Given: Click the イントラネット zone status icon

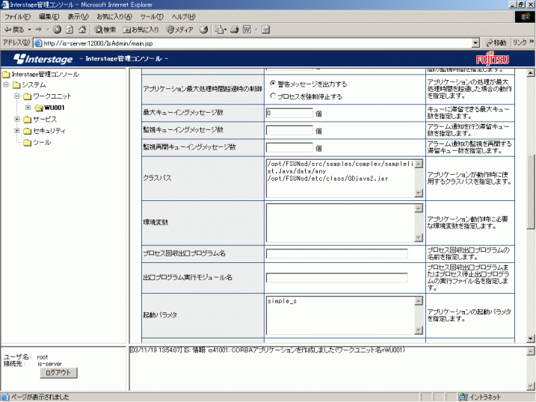Looking at the screenshot, I should (464, 397).
